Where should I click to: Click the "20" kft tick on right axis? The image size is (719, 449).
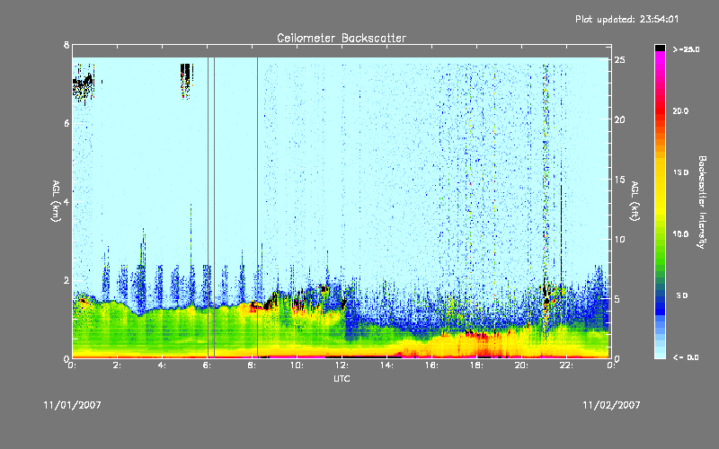coord(619,119)
